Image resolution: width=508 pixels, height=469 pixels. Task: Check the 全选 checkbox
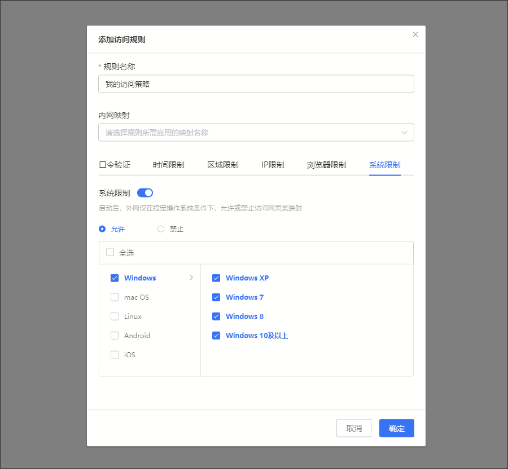pos(110,253)
